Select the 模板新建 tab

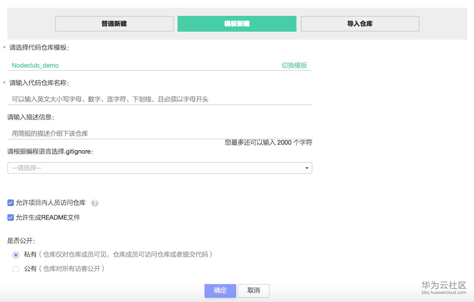pos(237,23)
